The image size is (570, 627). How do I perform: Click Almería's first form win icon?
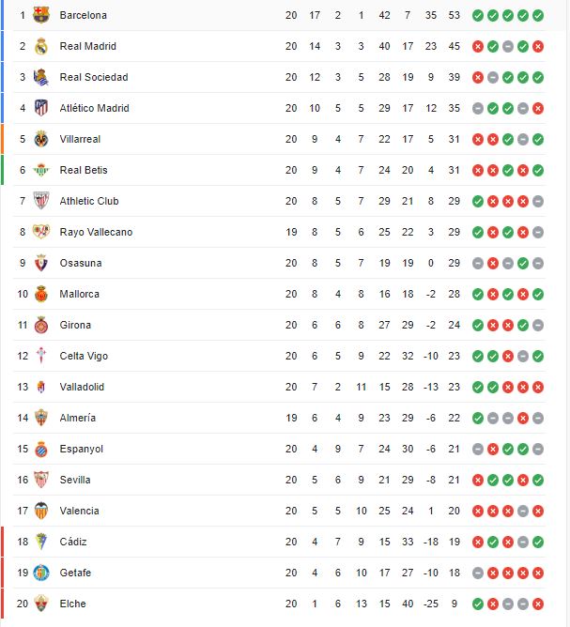(x=478, y=418)
